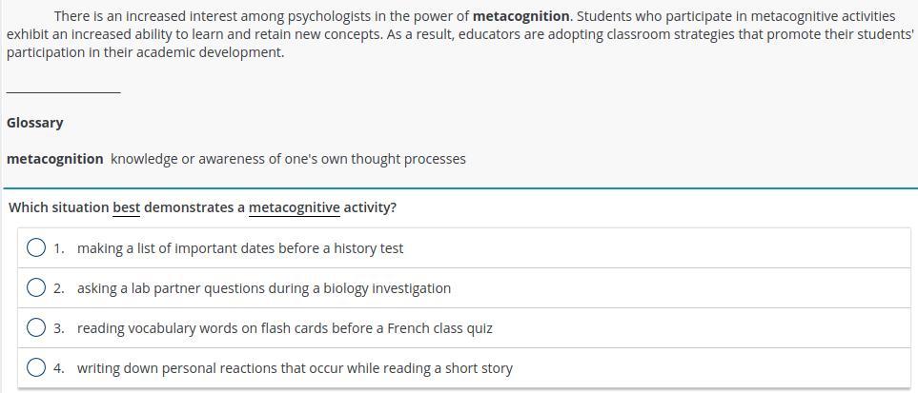Viewport: 918px width, 393px height.
Task: Click bold word "metacognition" in the passage
Action: (520, 16)
